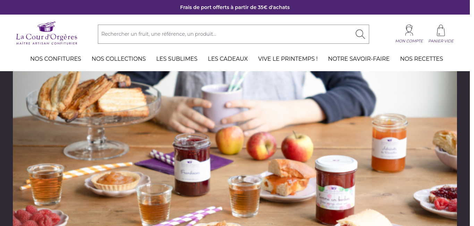Open the Nos Collections menu
The height and width of the screenshot is (226, 474).
(119, 59)
